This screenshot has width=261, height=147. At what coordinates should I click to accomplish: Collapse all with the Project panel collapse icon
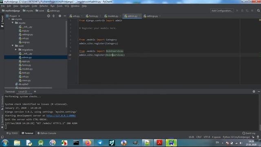coord(53,16)
